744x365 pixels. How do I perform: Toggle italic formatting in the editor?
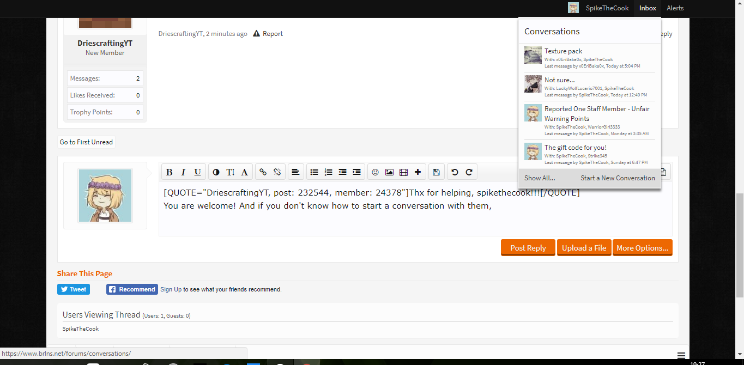pos(183,172)
